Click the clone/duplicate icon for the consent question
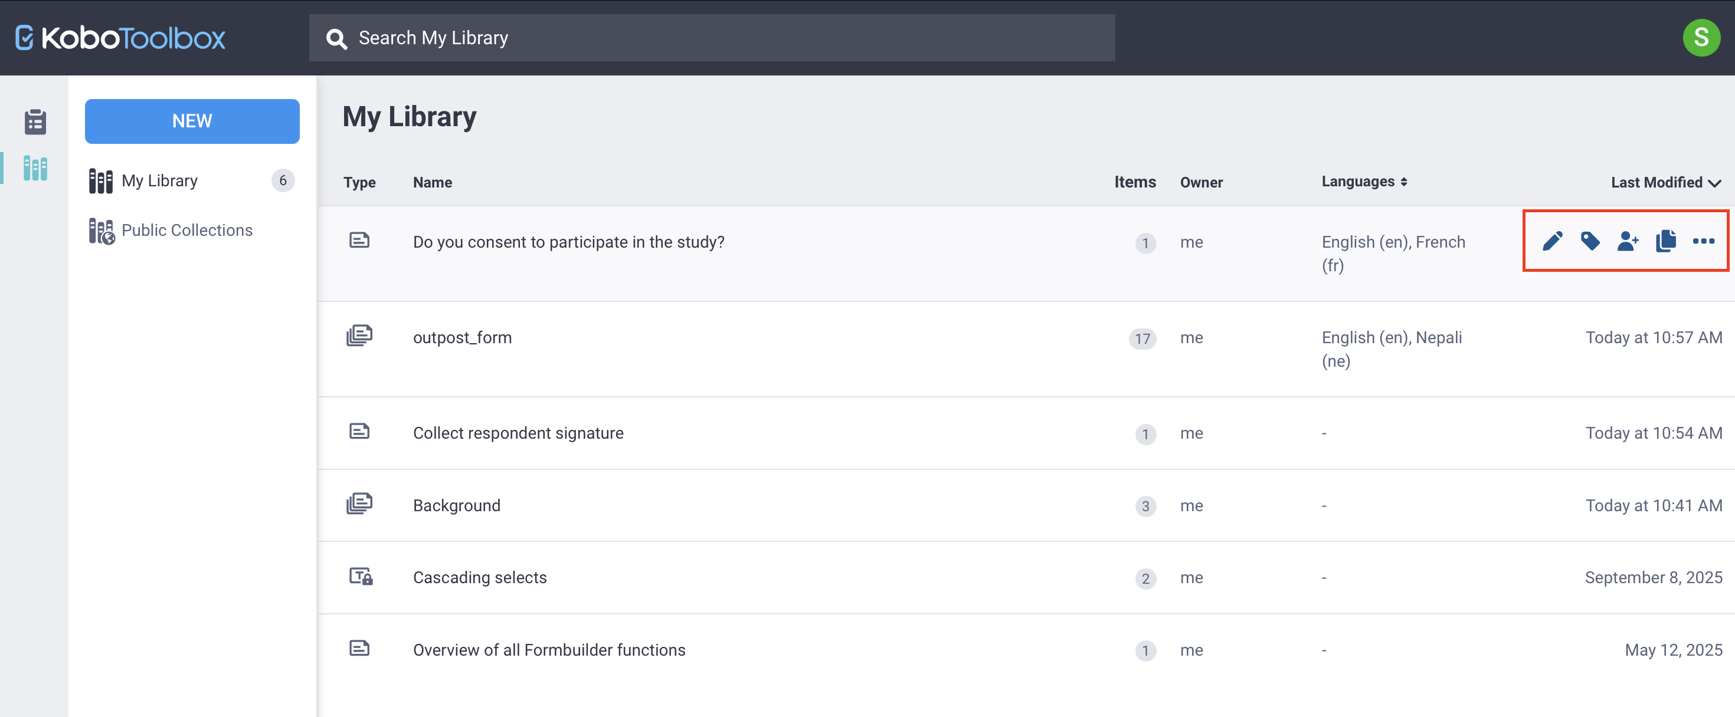Image resolution: width=1735 pixels, height=717 pixels. coord(1665,241)
